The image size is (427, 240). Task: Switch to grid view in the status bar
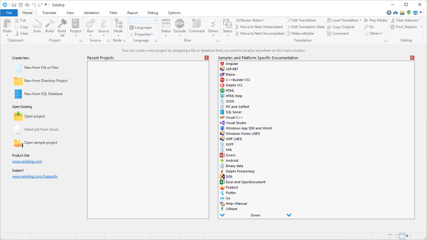click(x=390, y=236)
